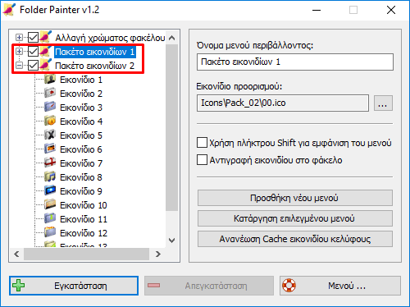Open the Μενού ... button

[x=340, y=286]
